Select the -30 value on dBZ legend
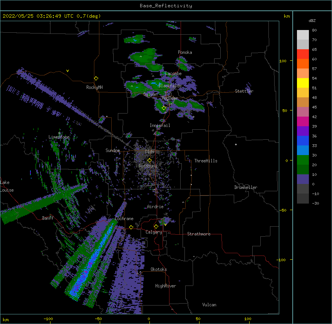Viewport: 332px width, 324px height. [315, 203]
